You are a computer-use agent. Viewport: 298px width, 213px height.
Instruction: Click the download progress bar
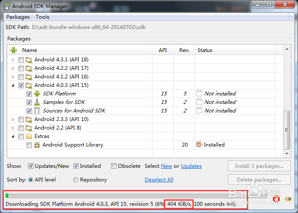pyautogui.click(x=136, y=195)
